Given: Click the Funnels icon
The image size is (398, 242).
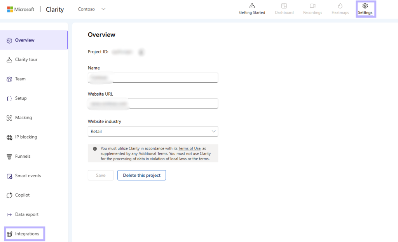Looking at the screenshot, I should coord(9,157).
